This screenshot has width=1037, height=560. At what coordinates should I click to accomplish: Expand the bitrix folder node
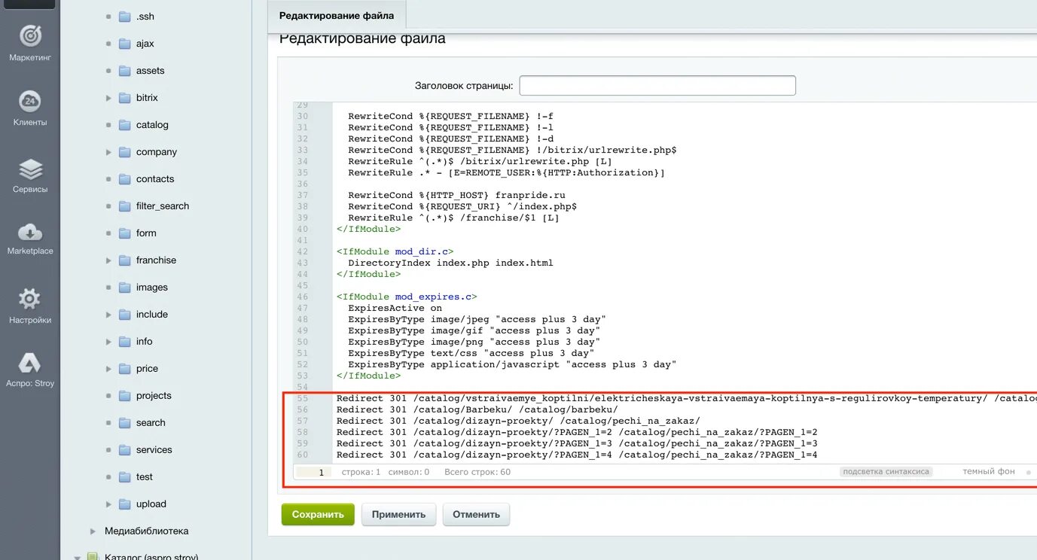tap(108, 98)
